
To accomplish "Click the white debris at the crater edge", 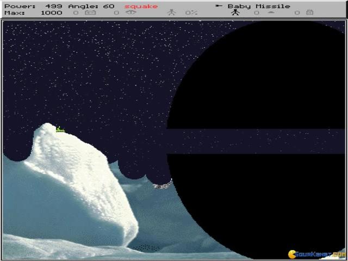I will pos(163,185).
